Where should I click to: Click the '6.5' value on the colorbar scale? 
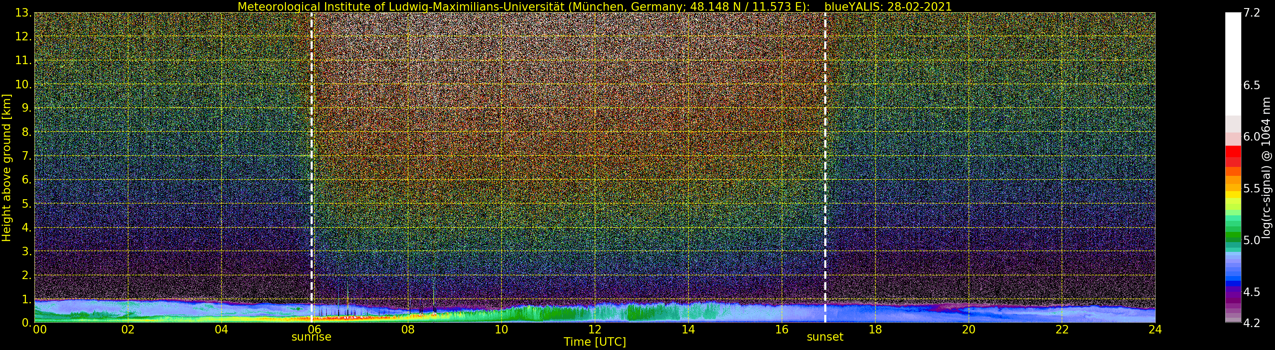1252,85
